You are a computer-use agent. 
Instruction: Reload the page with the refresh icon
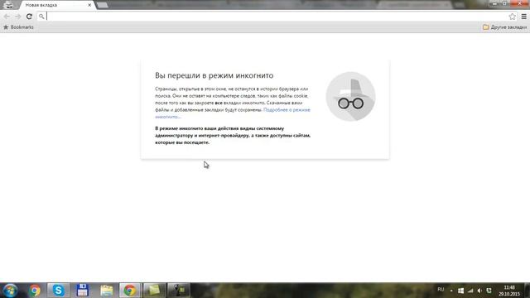point(29,17)
